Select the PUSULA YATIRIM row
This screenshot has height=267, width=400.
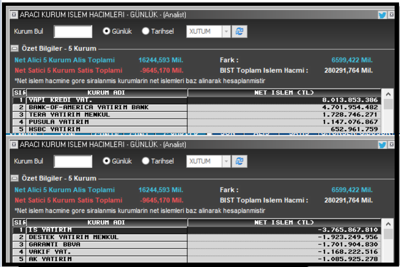[197, 122]
